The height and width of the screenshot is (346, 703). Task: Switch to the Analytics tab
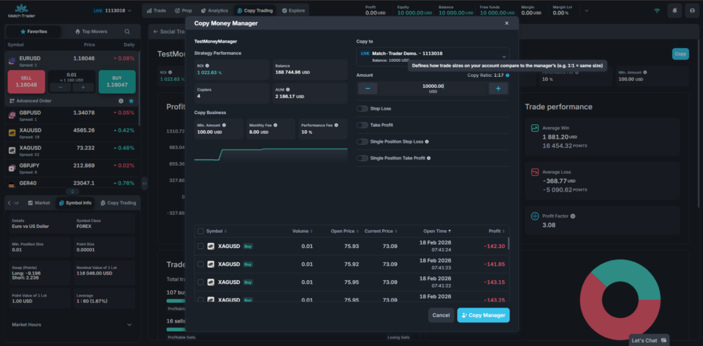[216, 11]
